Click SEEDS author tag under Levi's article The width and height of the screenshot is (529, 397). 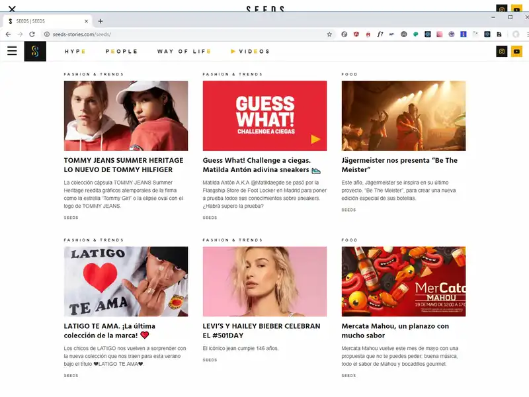pyautogui.click(x=210, y=360)
